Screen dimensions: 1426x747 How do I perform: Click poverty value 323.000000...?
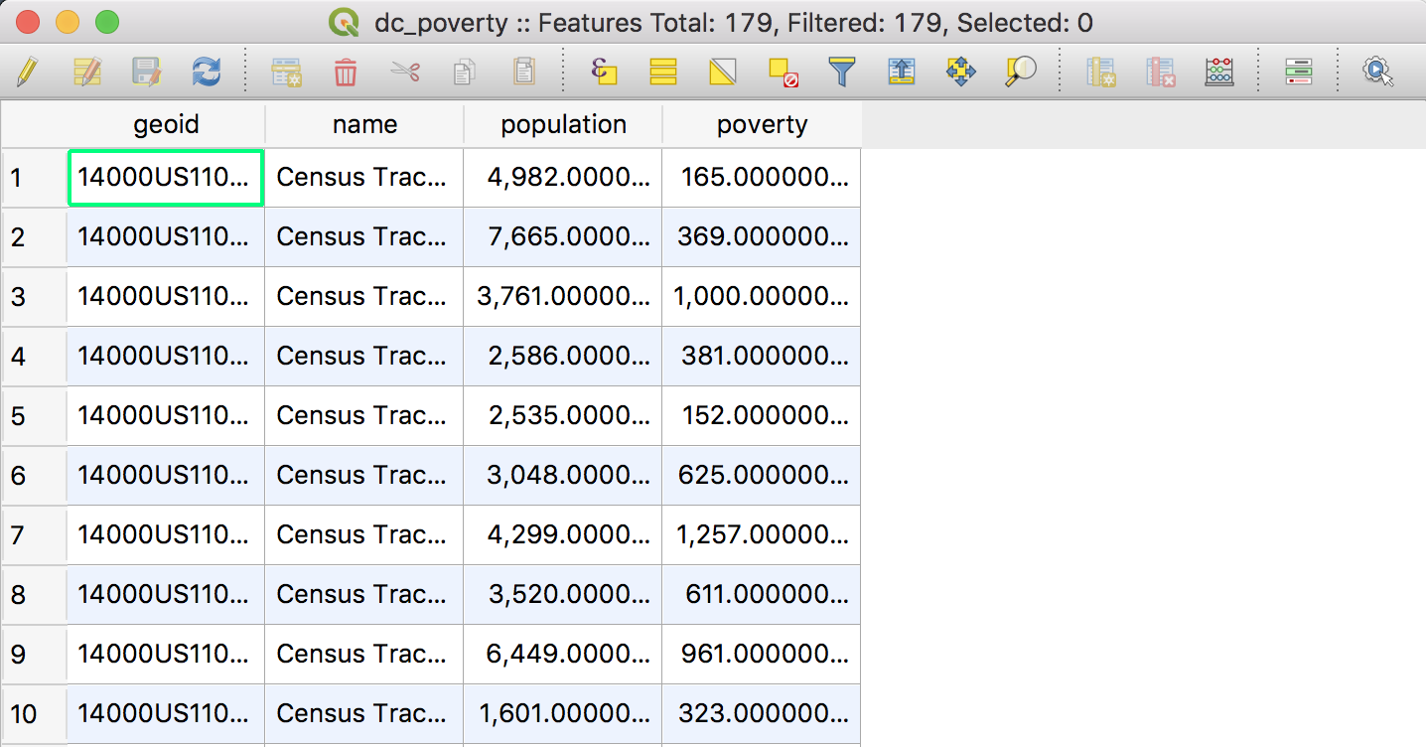point(762,714)
